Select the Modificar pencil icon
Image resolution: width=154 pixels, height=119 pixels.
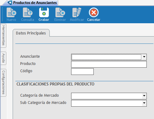click(77, 12)
